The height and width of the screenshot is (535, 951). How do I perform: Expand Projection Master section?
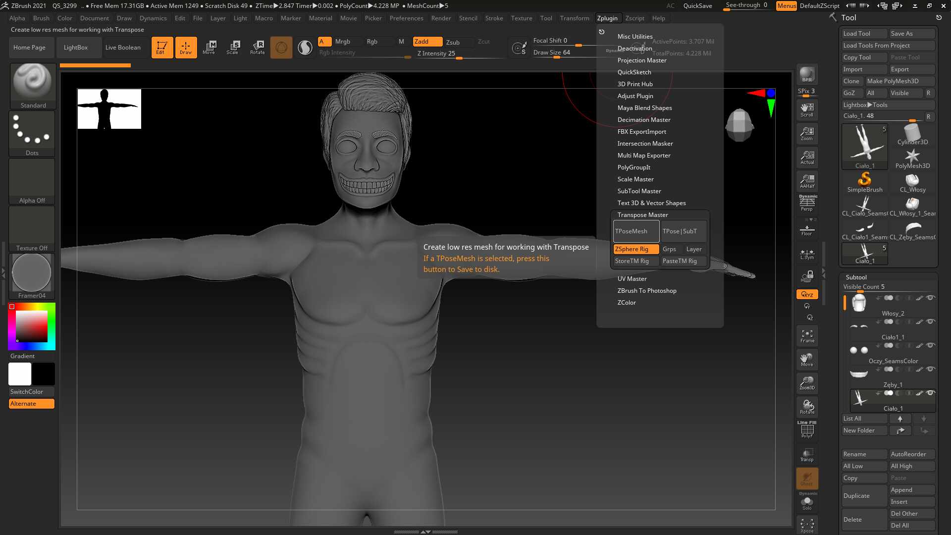(642, 60)
